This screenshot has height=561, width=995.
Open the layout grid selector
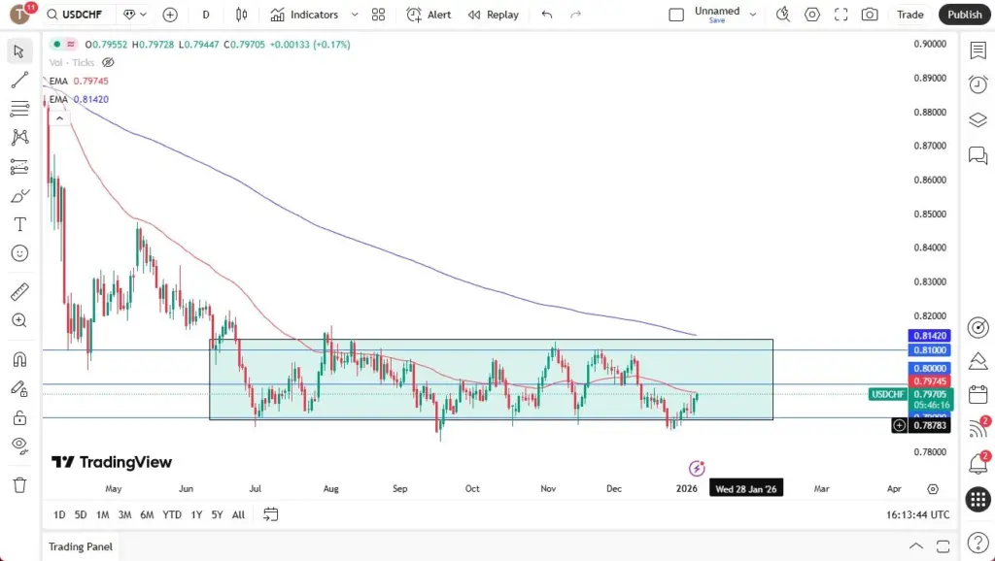point(378,15)
